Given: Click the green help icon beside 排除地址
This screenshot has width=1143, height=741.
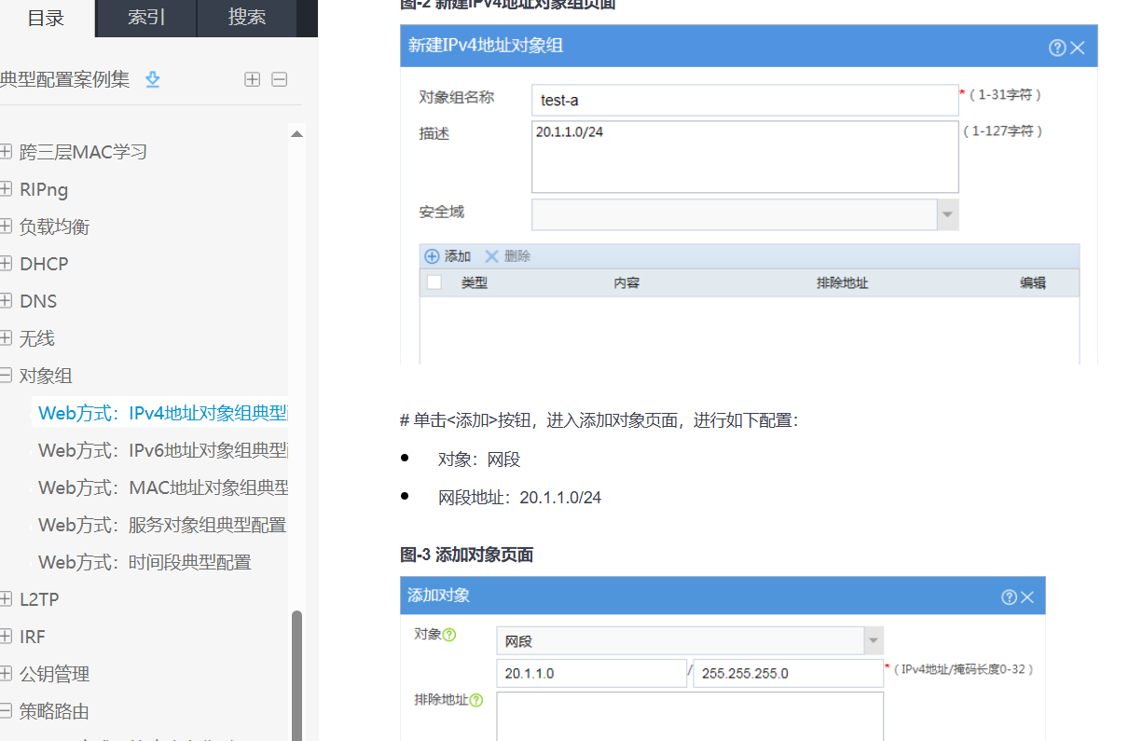Looking at the screenshot, I should (x=476, y=700).
